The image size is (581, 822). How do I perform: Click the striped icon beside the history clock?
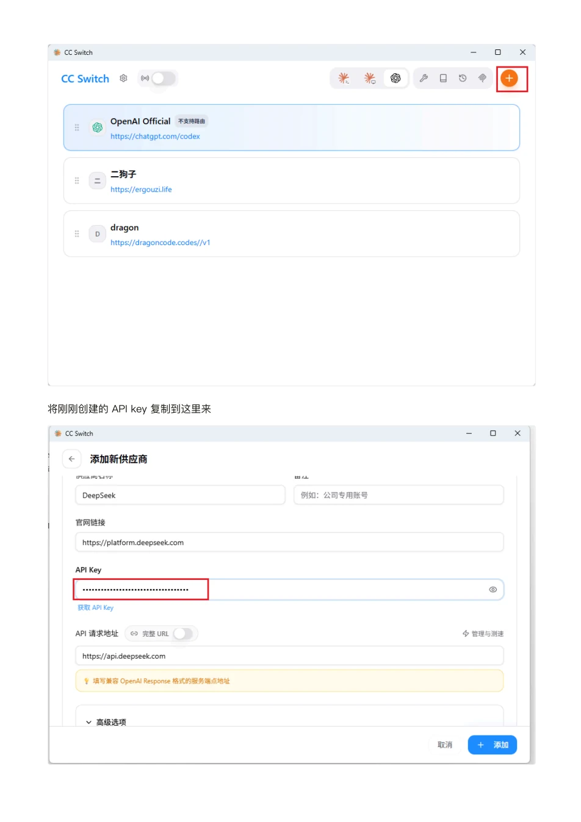(x=482, y=78)
